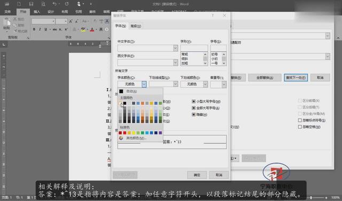Click the yellow text highlight color icon
This screenshot has height=201, width=342.
83,29
